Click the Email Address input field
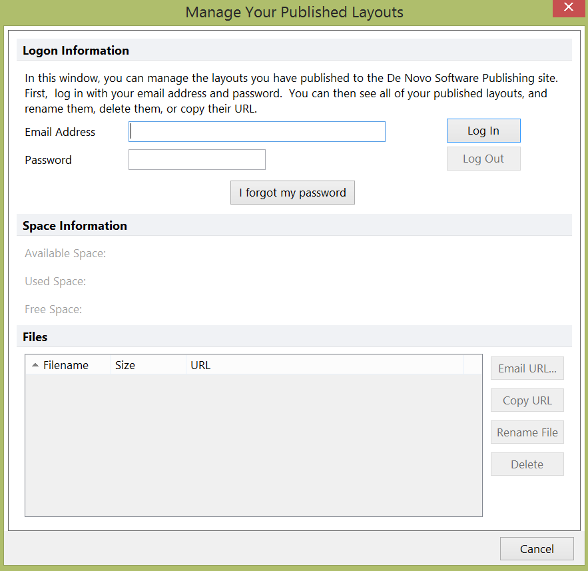588x571 pixels. pos(256,131)
